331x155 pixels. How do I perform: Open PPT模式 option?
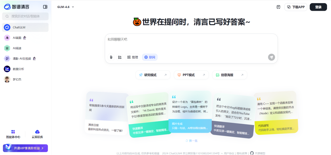coord(191,75)
